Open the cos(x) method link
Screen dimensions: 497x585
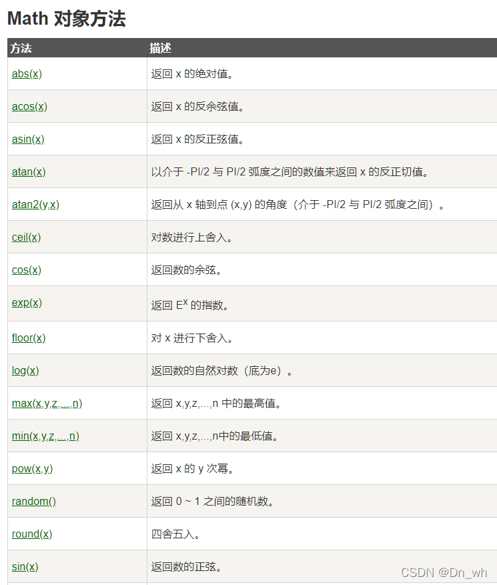click(x=27, y=270)
